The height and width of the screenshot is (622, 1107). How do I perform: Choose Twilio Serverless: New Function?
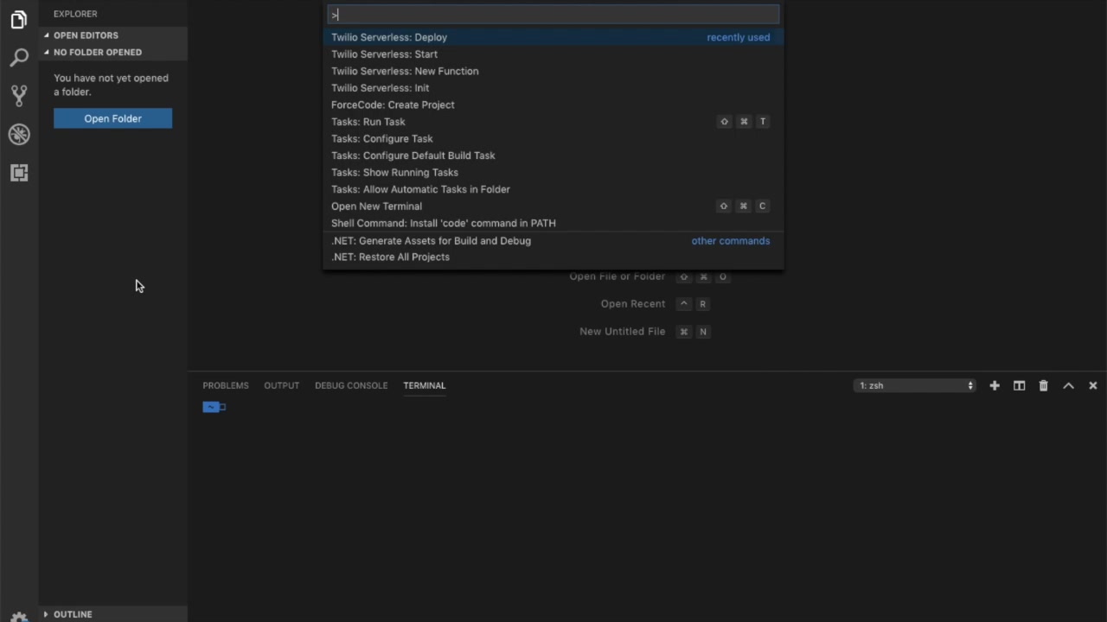553,71
